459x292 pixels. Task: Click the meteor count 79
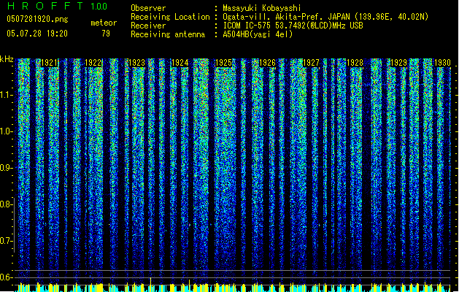point(106,34)
